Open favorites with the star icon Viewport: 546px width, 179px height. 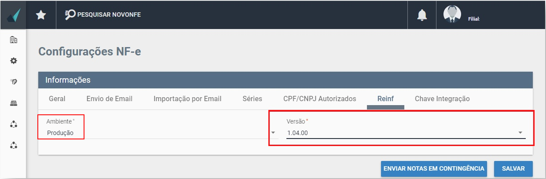(x=41, y=15)
